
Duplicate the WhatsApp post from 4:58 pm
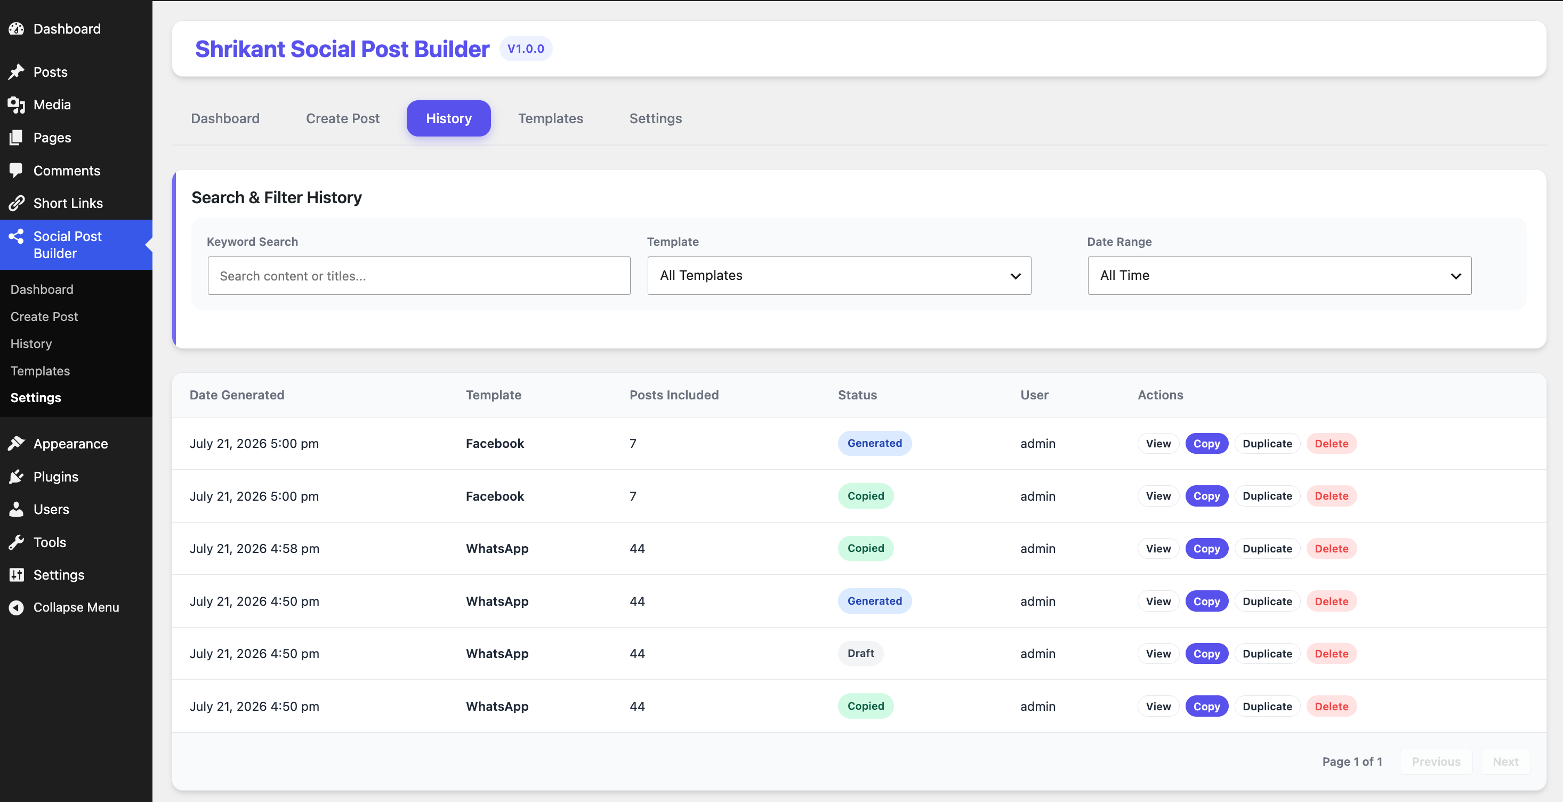point(1267,548)
